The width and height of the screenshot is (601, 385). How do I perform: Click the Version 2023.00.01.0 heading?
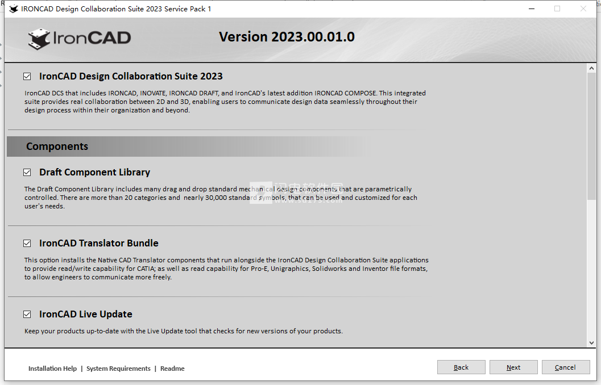pyautogui.click(x=287, y=37)
